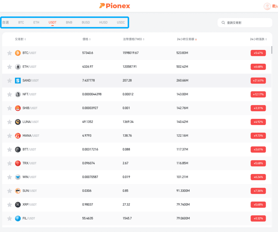
Task: Click WIN price 0.00070587
Action: click(90, 177)
